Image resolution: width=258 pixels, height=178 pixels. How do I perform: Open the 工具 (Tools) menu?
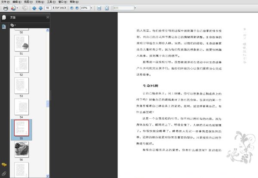pos(51,2)
